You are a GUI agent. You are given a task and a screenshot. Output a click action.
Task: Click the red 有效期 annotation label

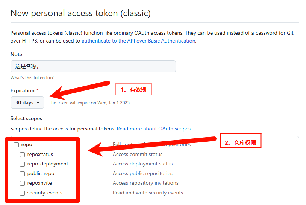(x=133, y=89)
